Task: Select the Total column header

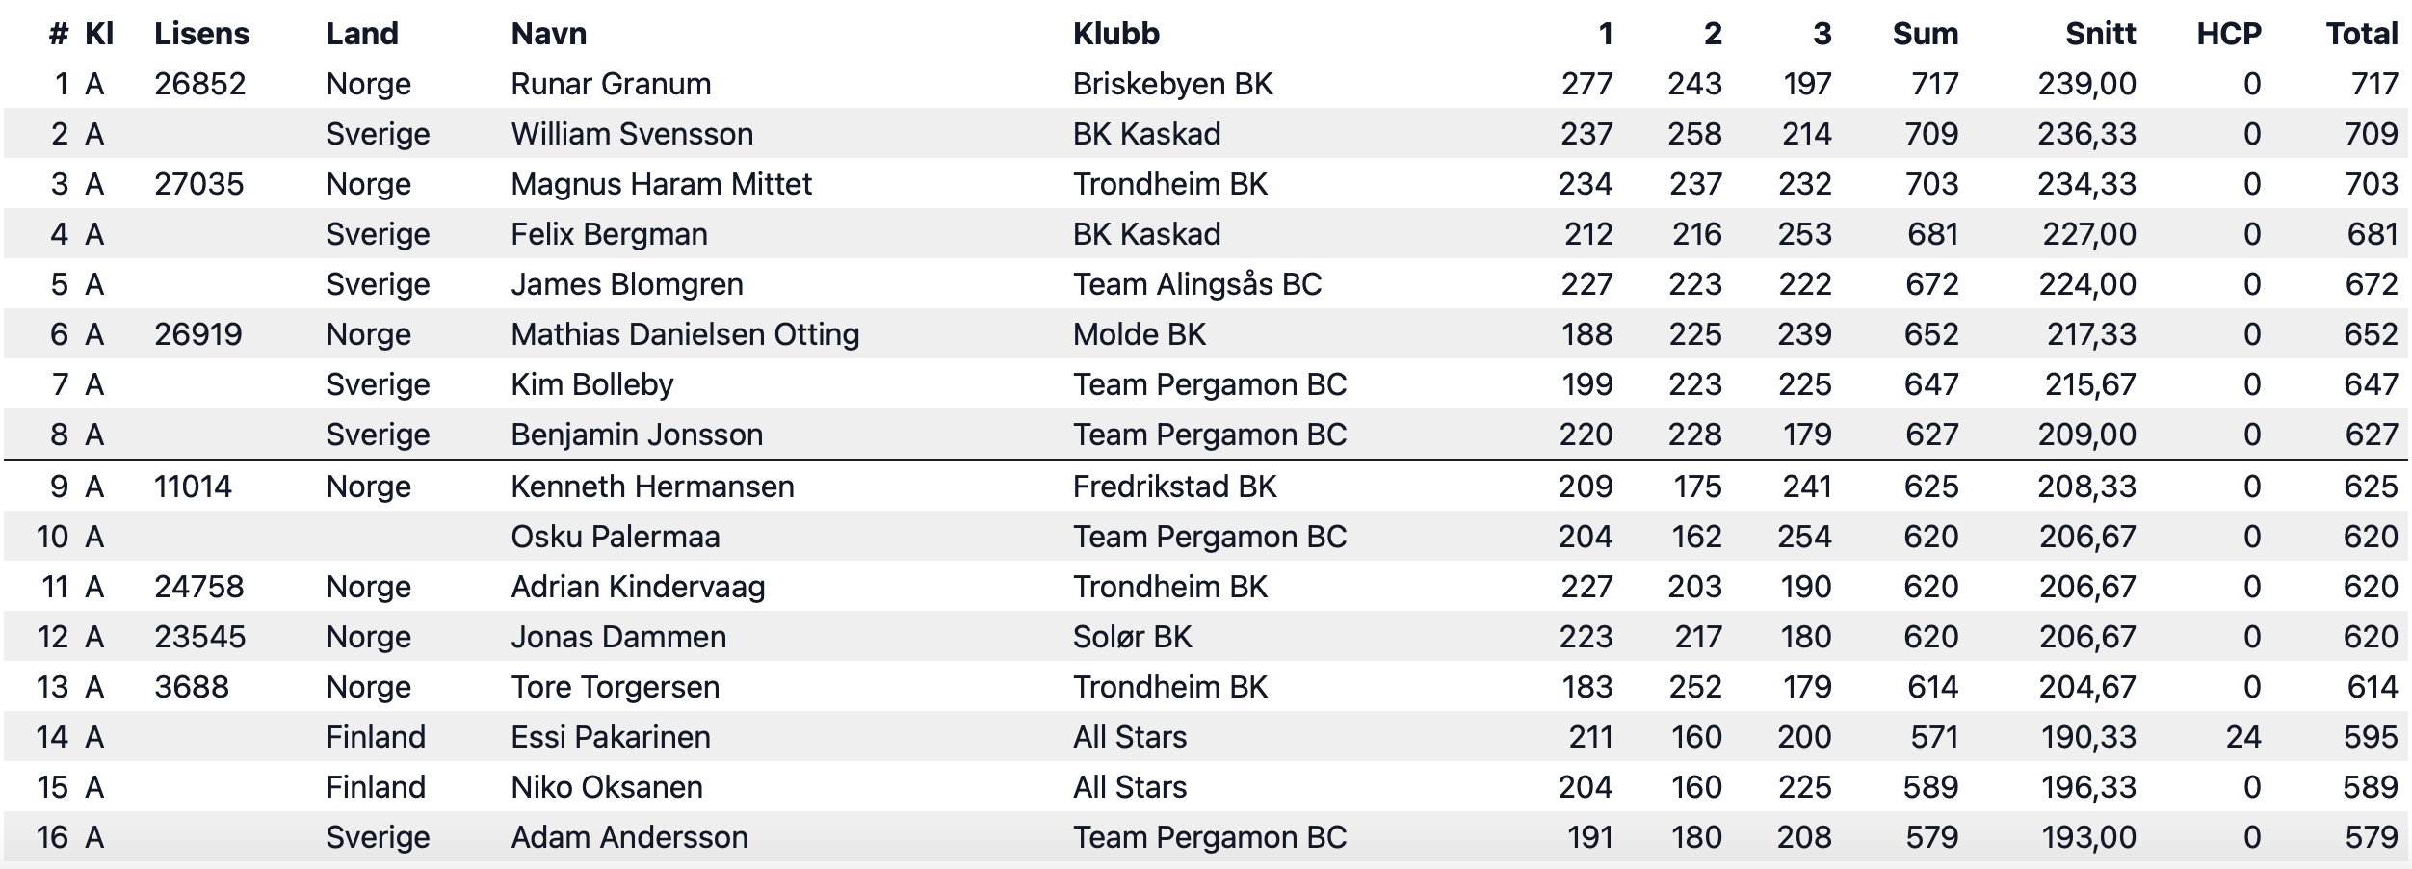Action: tap(2362, 34)
